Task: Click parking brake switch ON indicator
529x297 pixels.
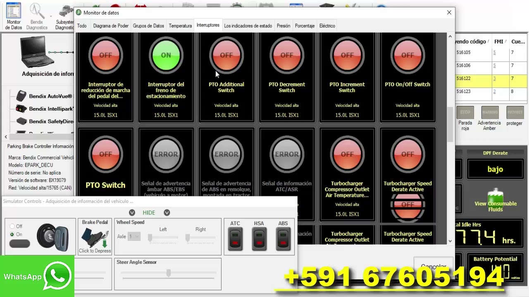Action: [166, 55]
